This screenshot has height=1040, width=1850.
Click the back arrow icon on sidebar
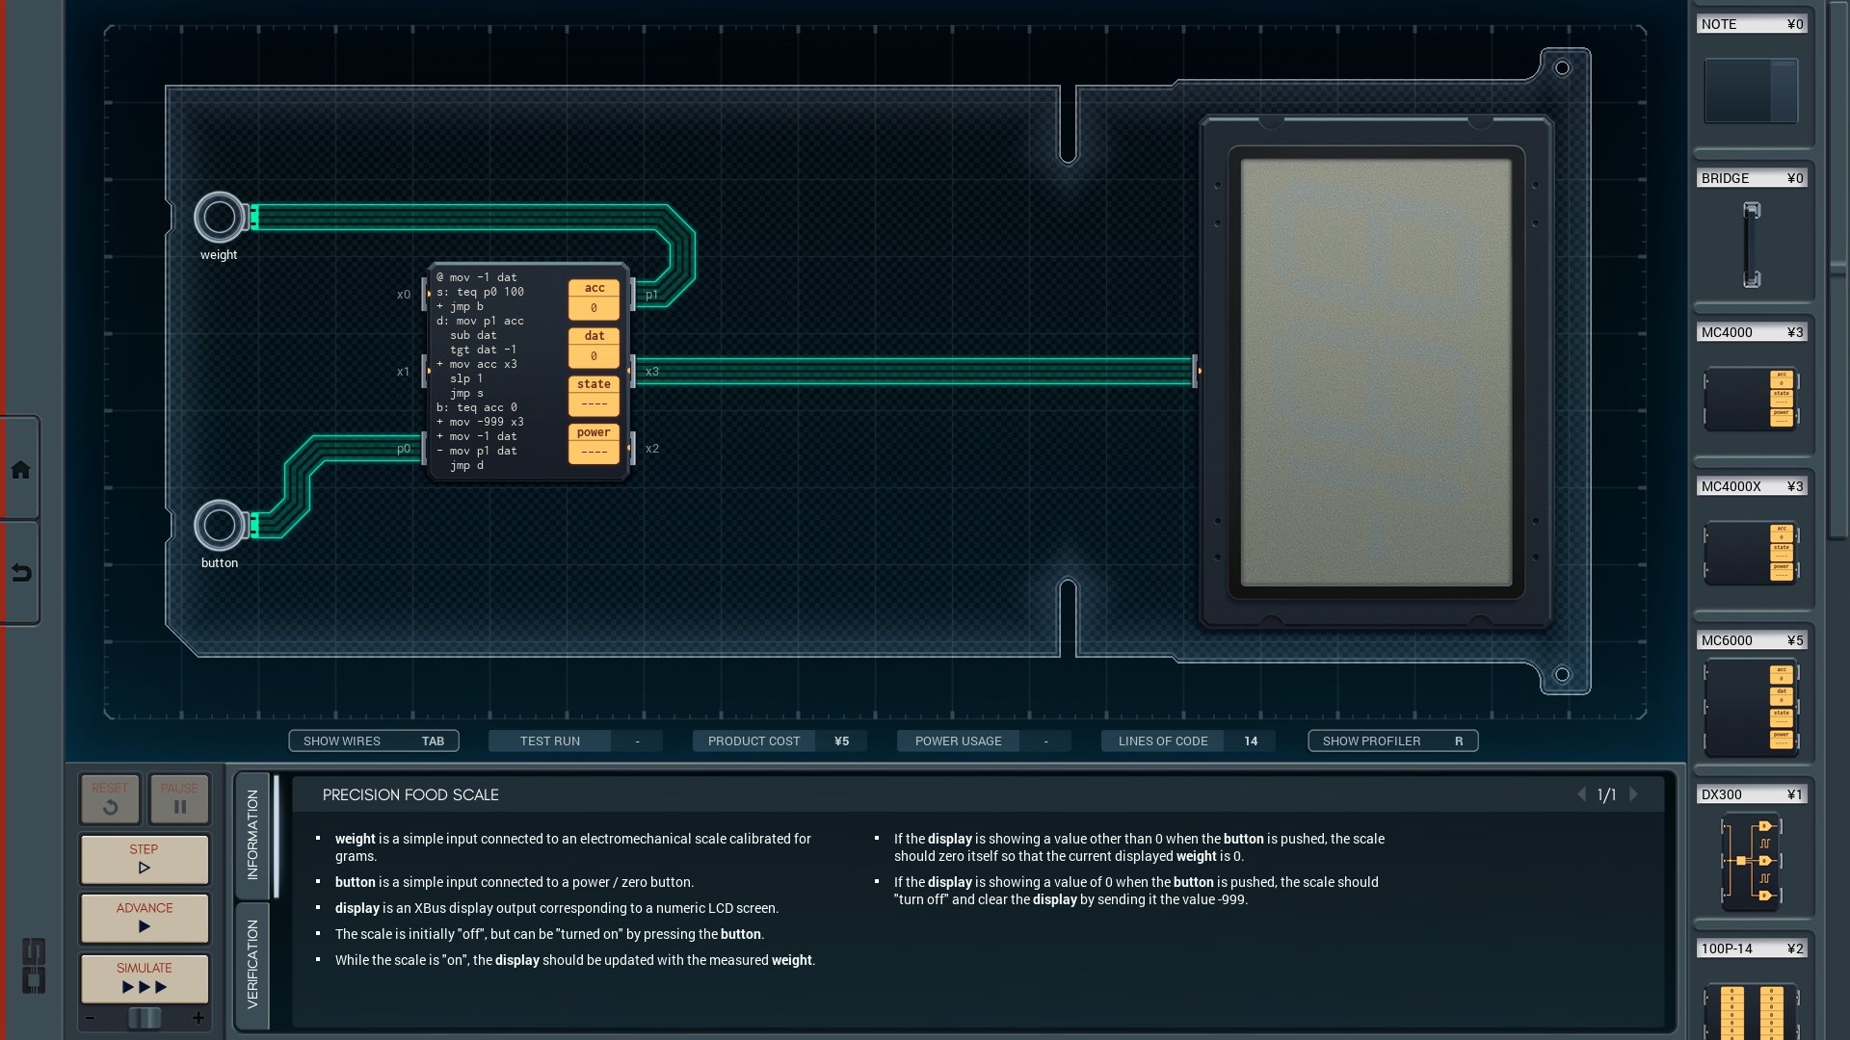click(20, 574)
